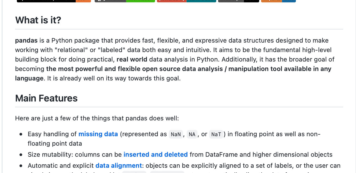356x173 pixels.
Task: Click the NaN inline code snippet
Action: [176, 134]
